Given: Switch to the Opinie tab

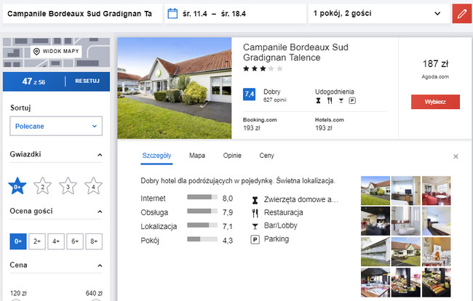Looking at the screenshot, I should tap(232, 156).
